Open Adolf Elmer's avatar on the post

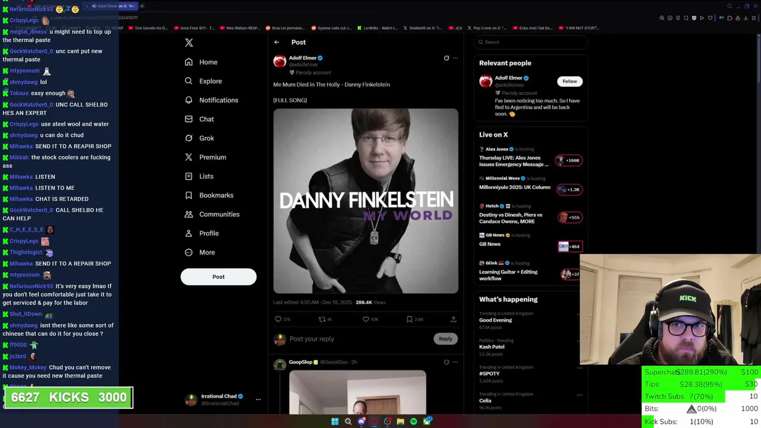click(x=279, y=61)
